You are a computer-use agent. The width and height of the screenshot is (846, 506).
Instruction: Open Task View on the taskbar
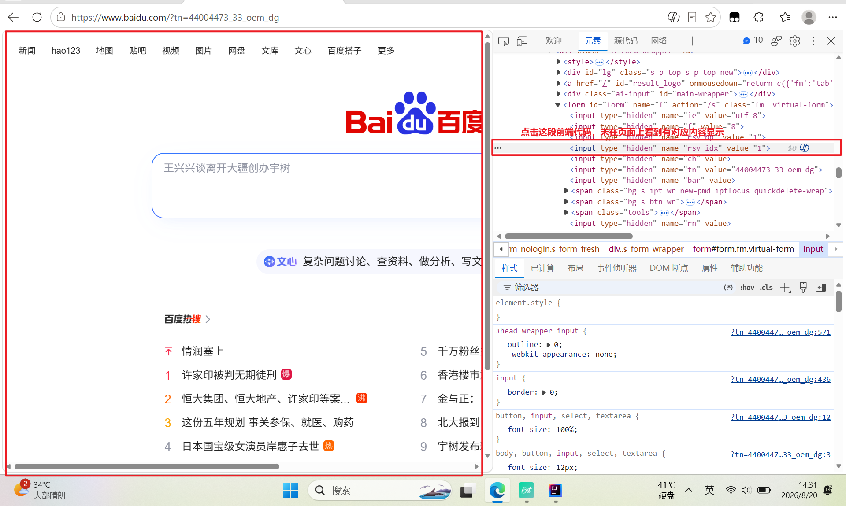click(468, 490)
